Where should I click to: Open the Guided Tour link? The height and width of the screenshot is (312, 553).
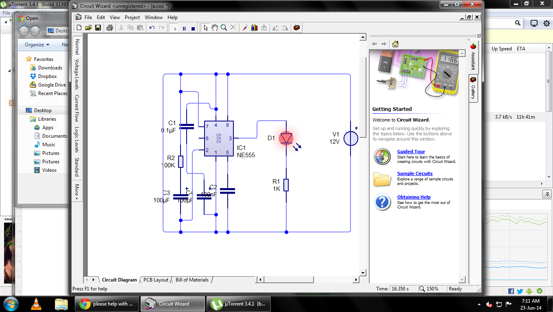411,152
